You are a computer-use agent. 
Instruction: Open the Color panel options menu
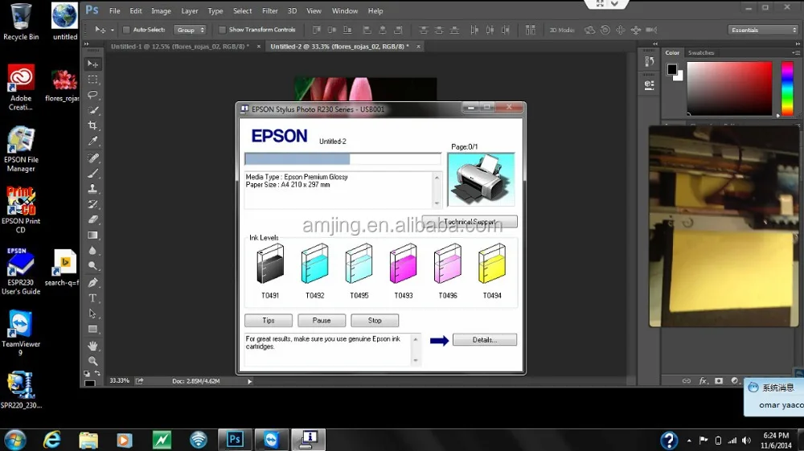coord(795,52)
